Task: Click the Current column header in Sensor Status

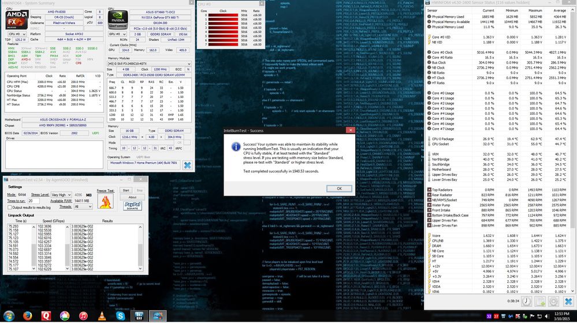Action: (488, 10)
